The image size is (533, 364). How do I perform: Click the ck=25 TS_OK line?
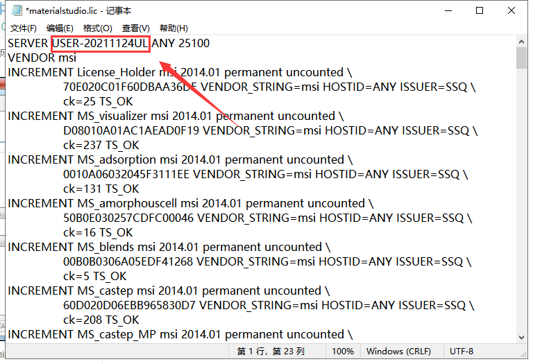coord(98,102)
